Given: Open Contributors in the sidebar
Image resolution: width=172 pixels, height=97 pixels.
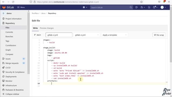Looking at the screenshot, I should click(11, 45).
